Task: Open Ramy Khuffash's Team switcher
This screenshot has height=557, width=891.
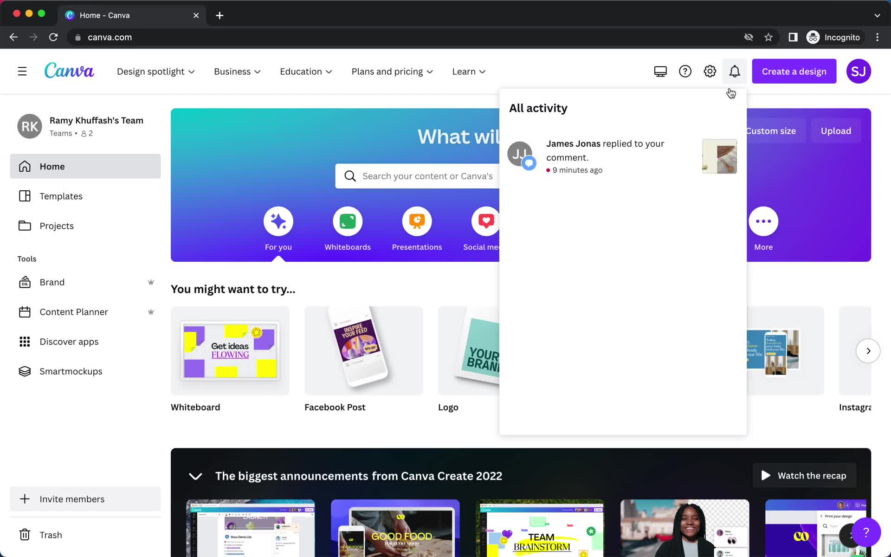Action: 85,126
